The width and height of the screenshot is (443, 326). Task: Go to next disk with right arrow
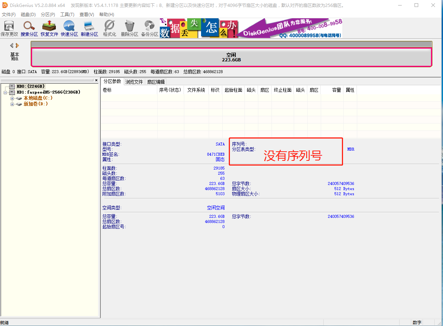click(17, 45)
